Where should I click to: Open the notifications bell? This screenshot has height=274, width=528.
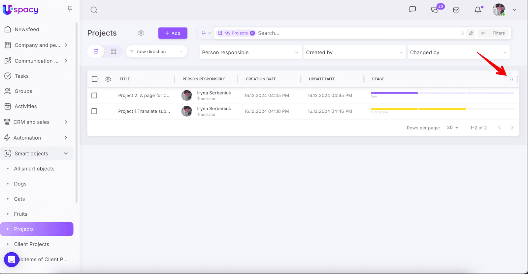[x=478, y=10]
